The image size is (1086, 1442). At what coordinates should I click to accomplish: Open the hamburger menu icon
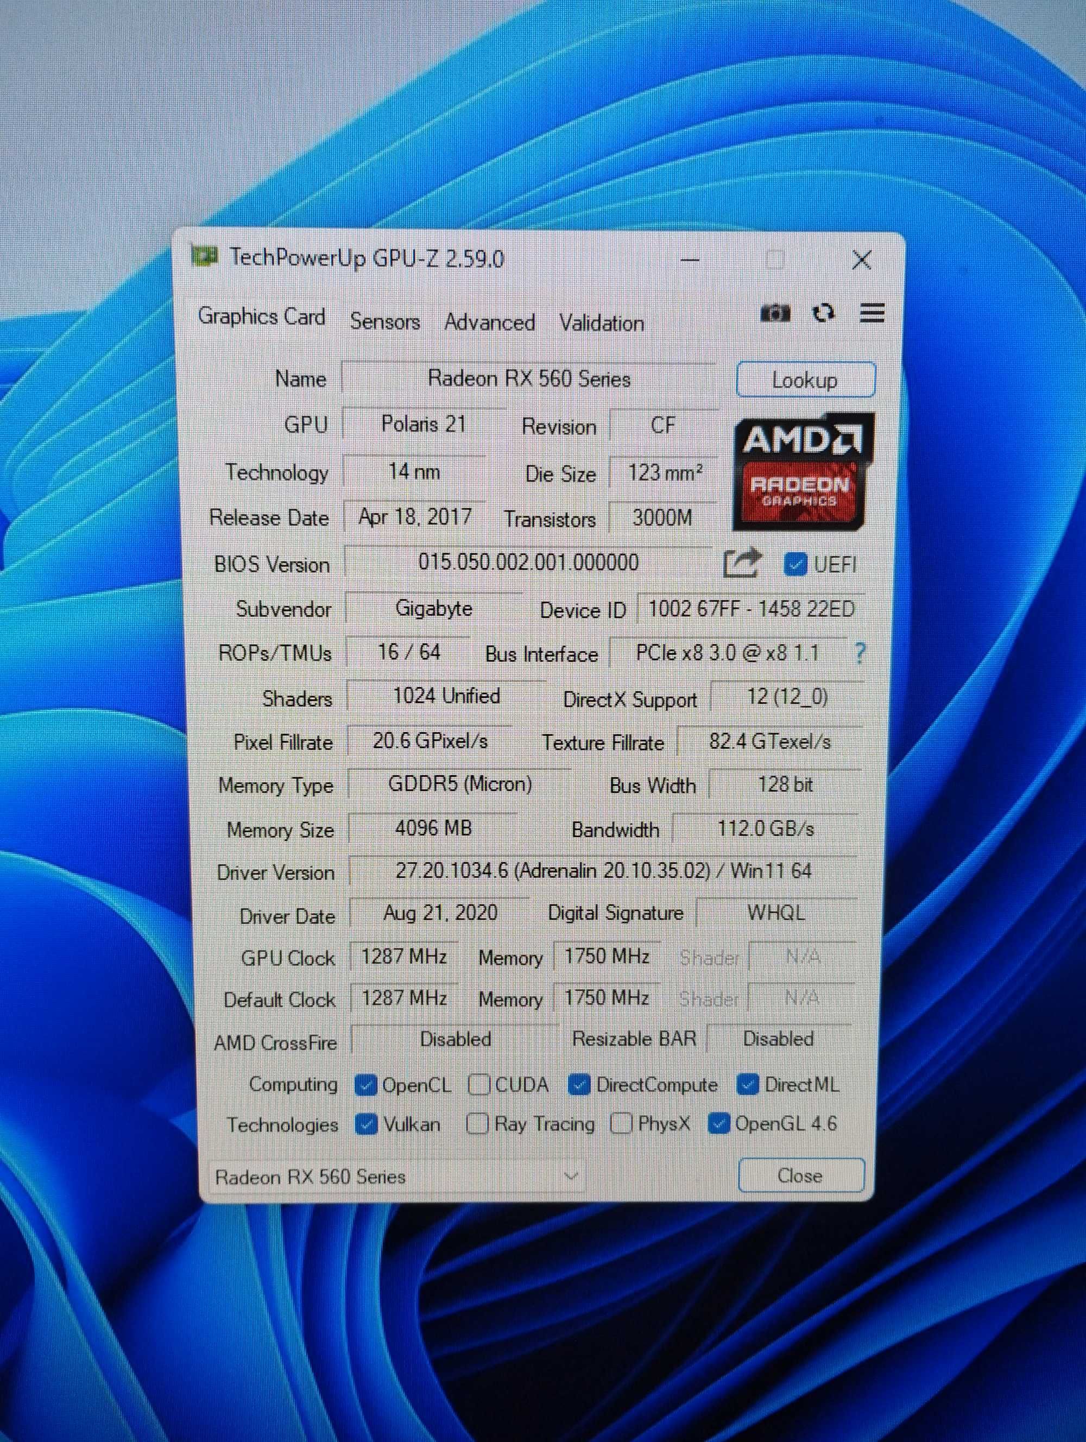point(872,313)
